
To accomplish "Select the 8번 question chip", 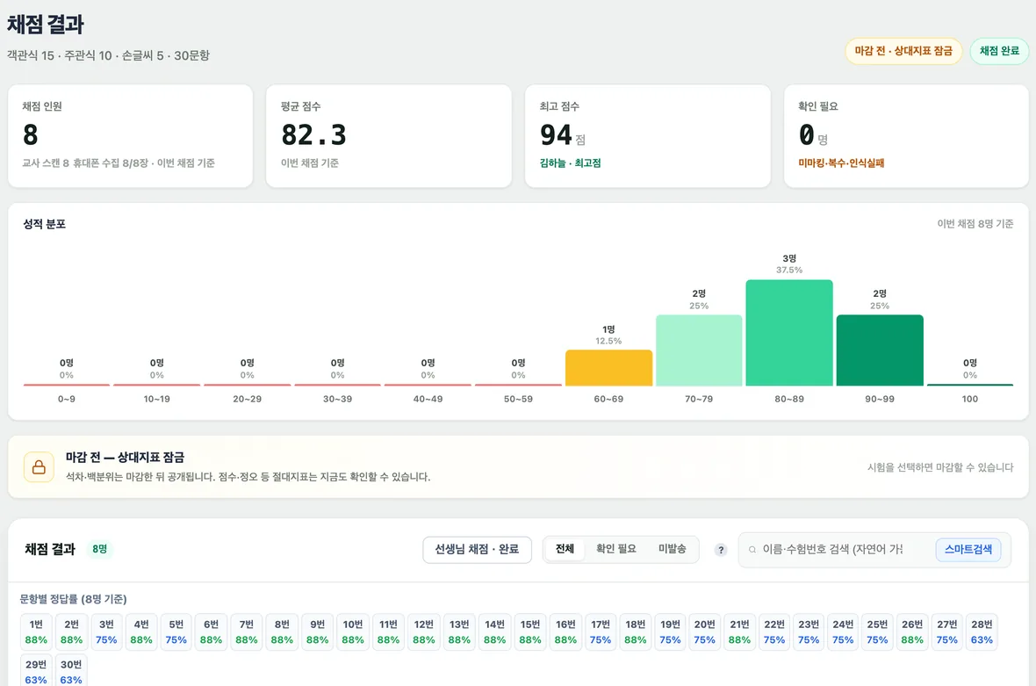I will [282, 632].
